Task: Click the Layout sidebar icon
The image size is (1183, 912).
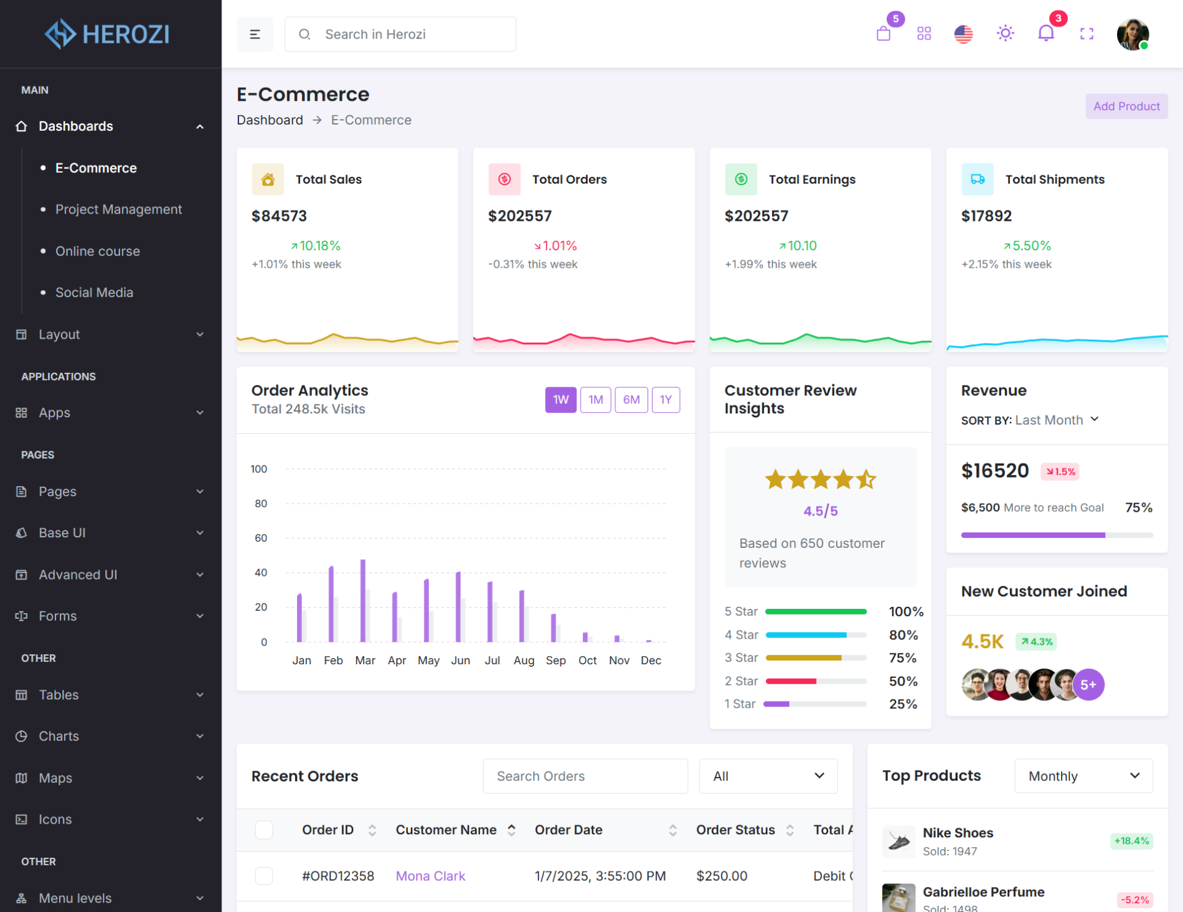Action: pos(21,334)
